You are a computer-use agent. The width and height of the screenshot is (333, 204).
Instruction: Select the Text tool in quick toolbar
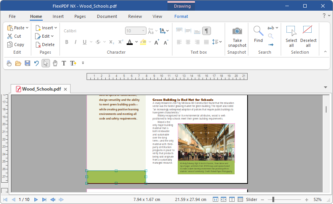point(64,63)
